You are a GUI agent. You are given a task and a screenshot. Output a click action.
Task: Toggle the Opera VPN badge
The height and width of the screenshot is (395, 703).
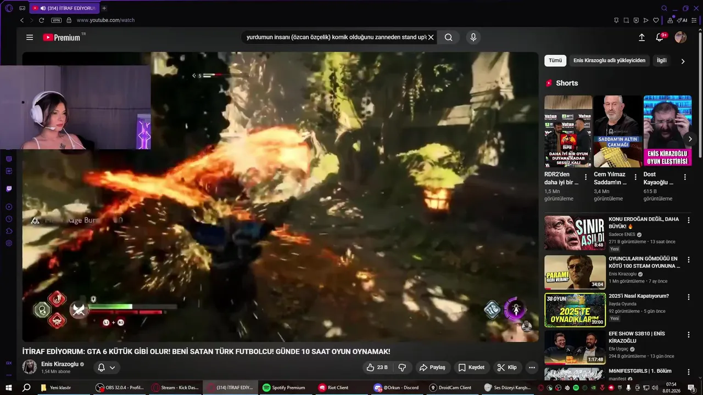pos(56,20)
